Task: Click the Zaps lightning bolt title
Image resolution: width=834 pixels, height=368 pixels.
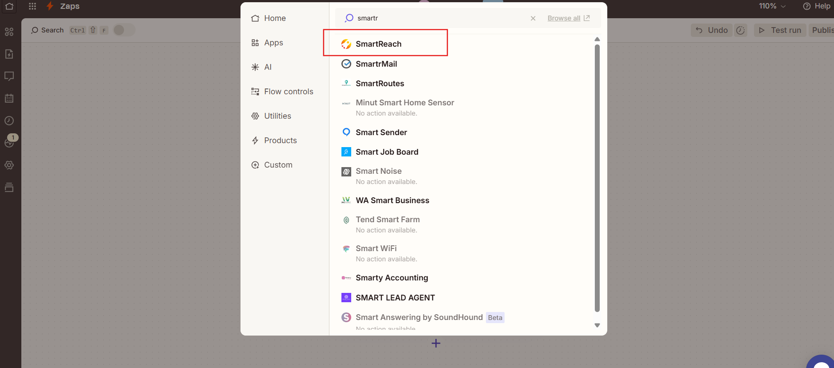Action: pyautogui.click(x=63, y=6)
